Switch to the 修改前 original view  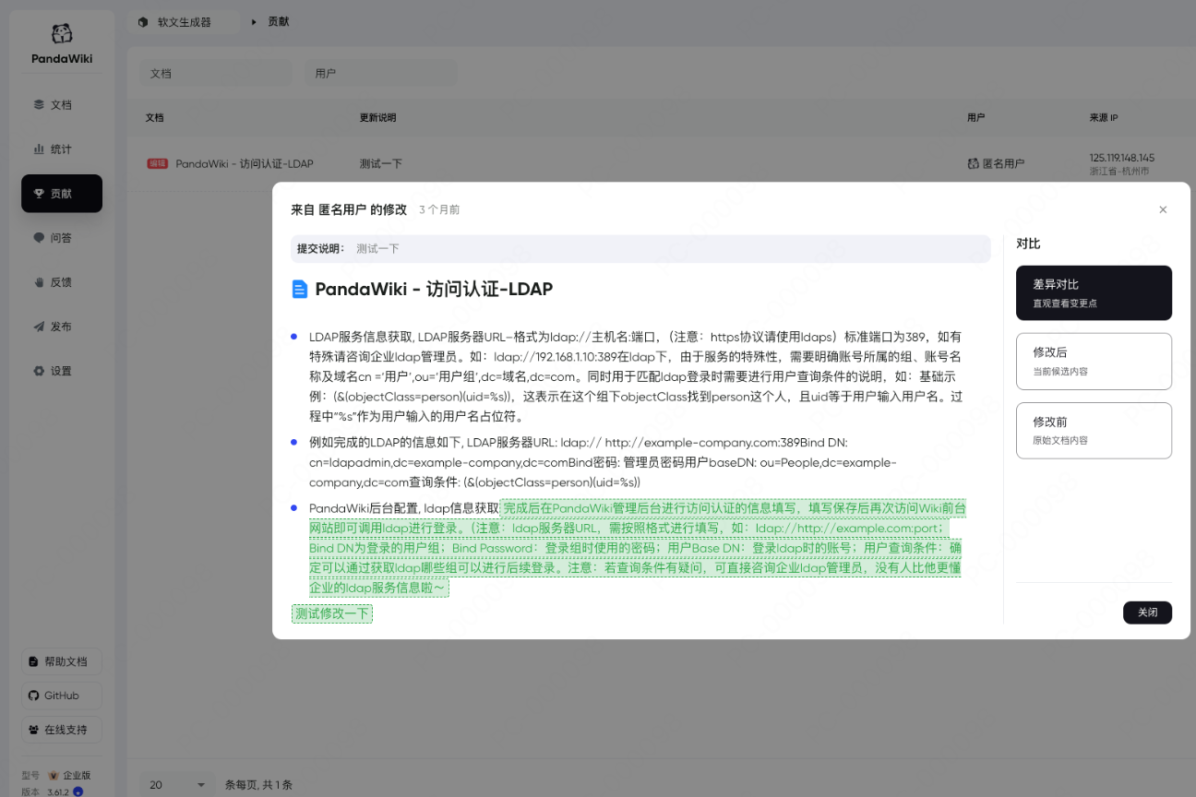(1094, 430)
